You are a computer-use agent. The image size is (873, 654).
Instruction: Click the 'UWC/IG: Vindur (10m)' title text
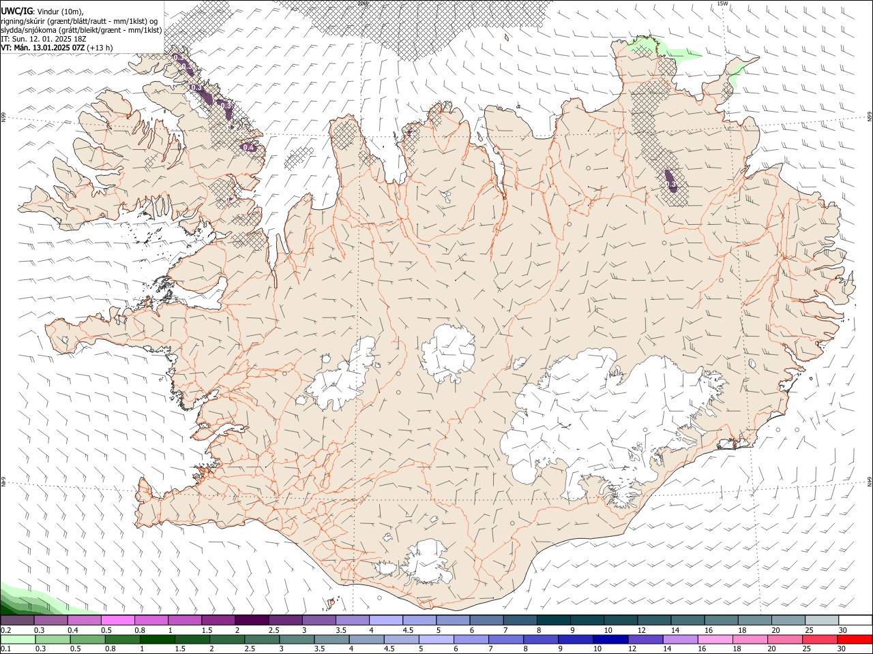click(x=42, y=12)
